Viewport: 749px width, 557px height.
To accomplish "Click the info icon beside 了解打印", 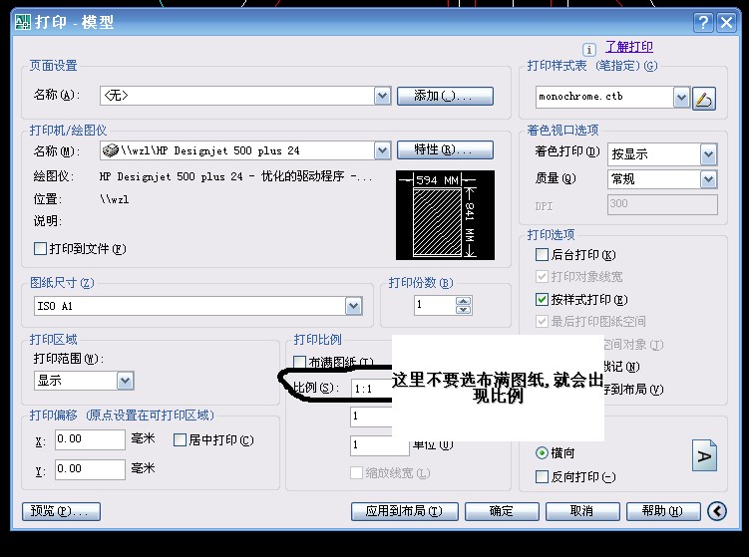I will (x=589, y=49).
